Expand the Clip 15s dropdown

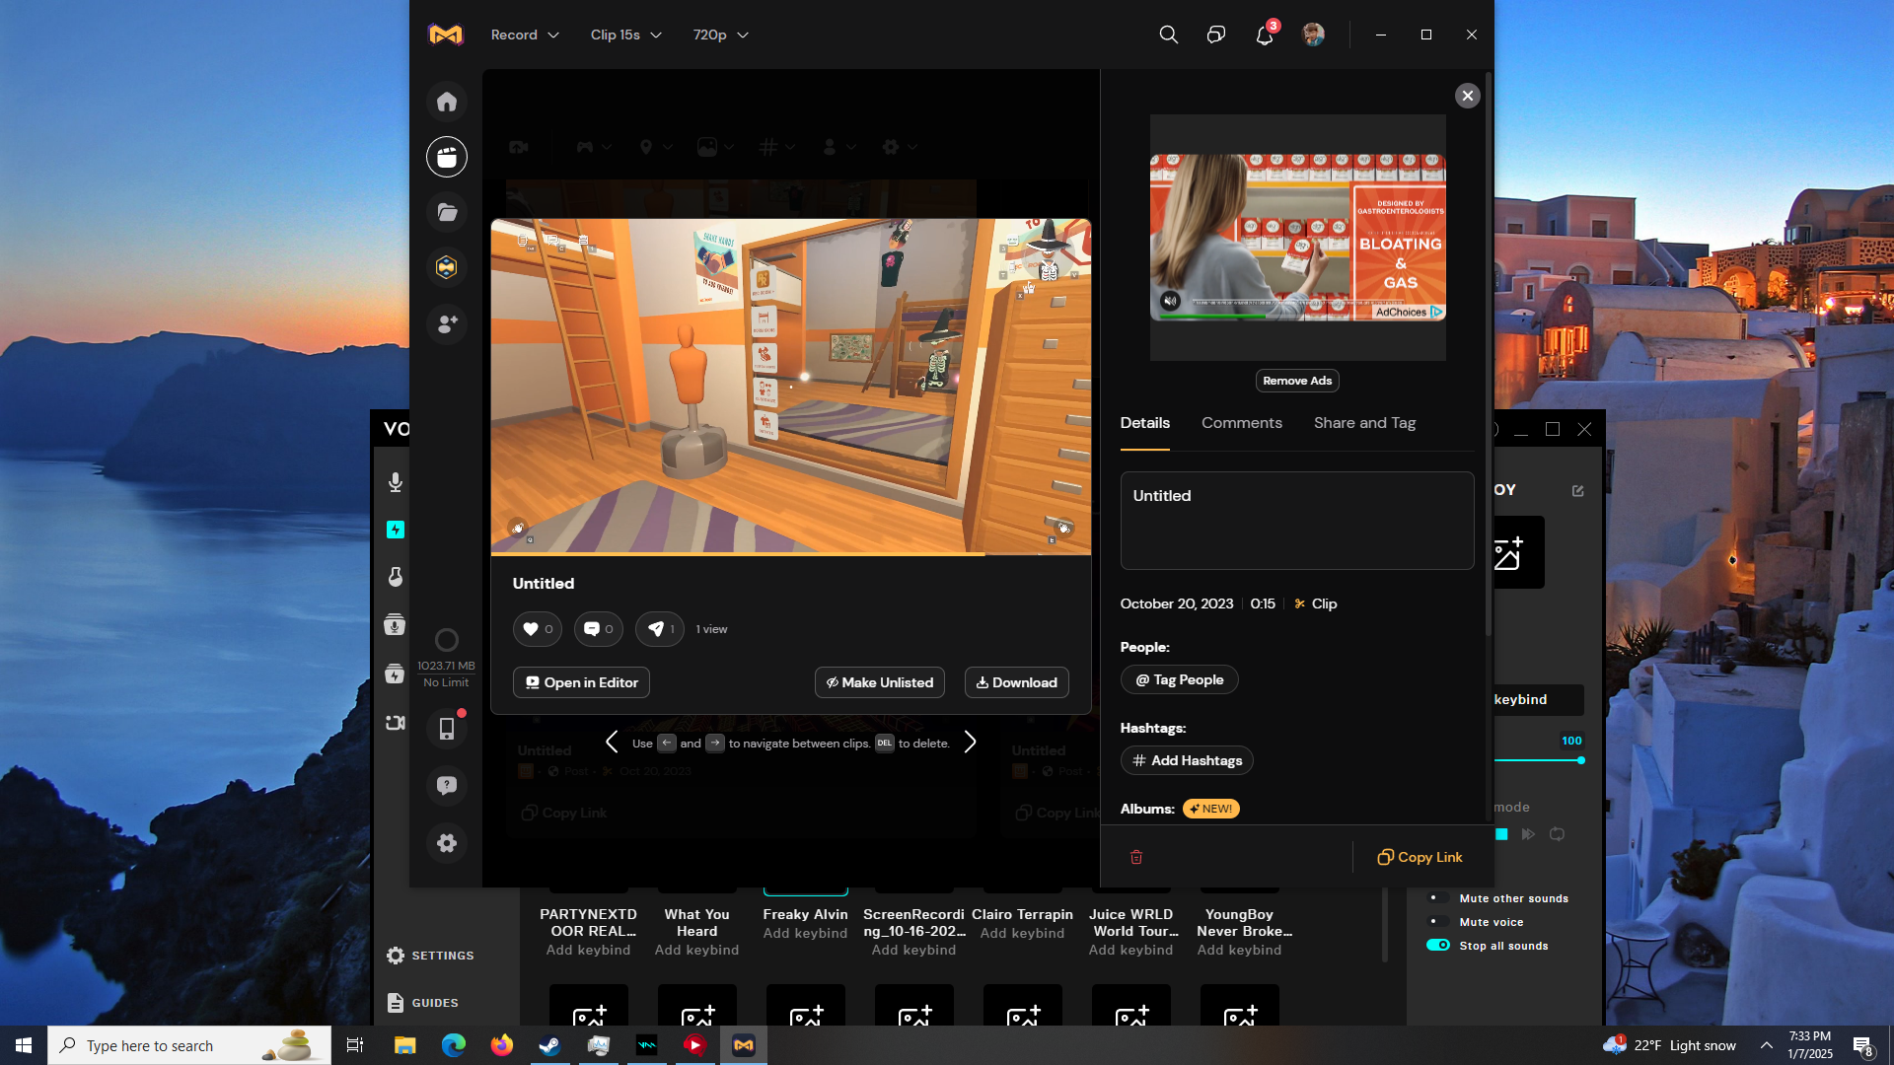pos(625,35)
